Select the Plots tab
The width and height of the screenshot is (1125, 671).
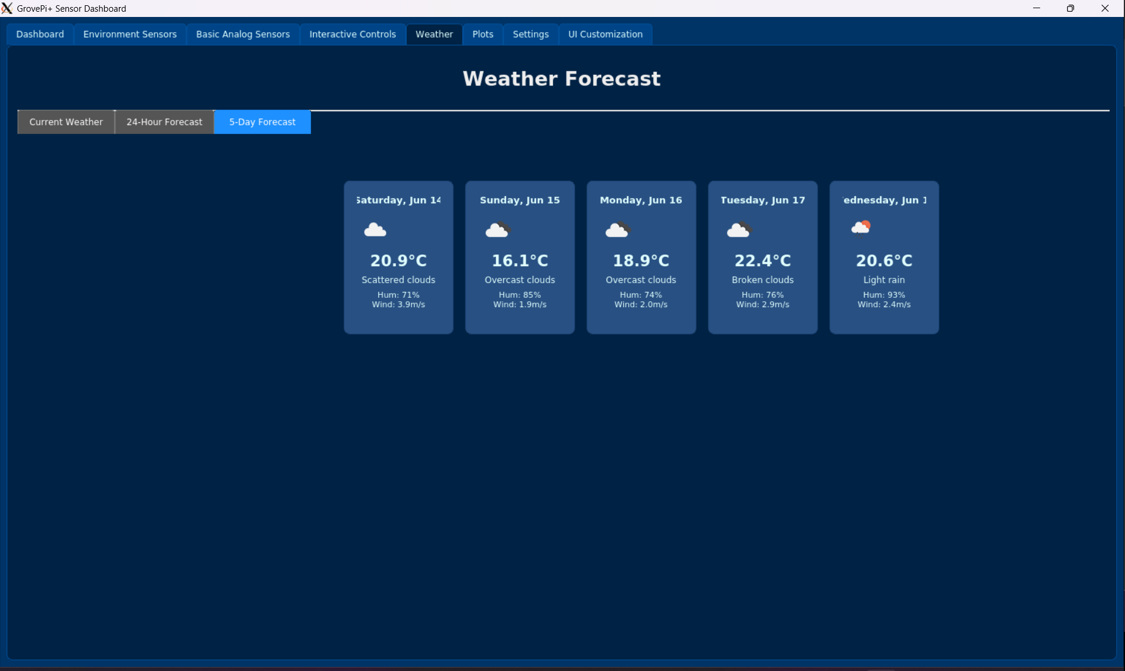tap(482, 34)
